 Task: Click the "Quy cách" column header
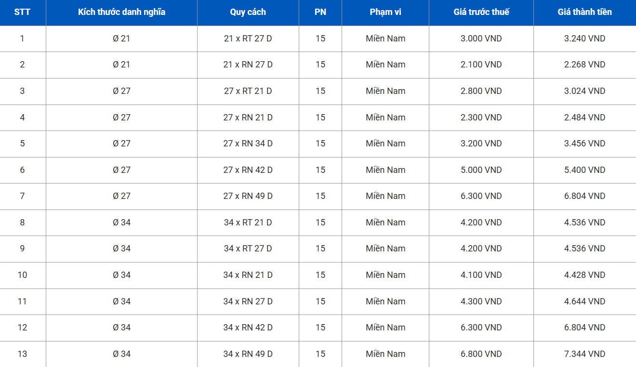tap(248, 12)
